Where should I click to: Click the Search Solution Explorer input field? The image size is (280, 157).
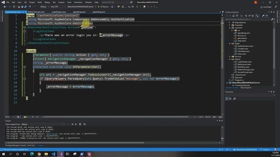(x=248, y=19)
